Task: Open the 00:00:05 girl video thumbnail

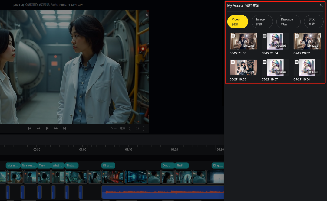Action: tap(243, 41)
